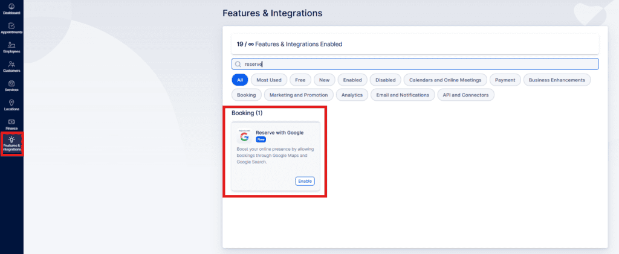Image resolution: width=619 pixels, height=254 pixels.
Task: Show only Enabled features
Action: [352, 80]
